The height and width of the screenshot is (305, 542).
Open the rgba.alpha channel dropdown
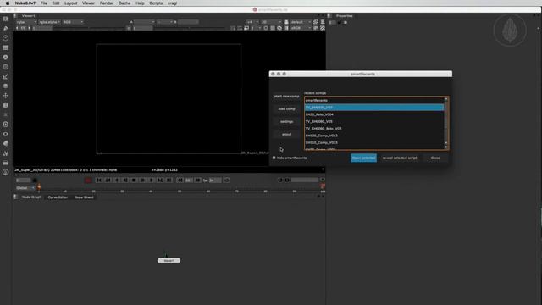[x=49, y=22]
